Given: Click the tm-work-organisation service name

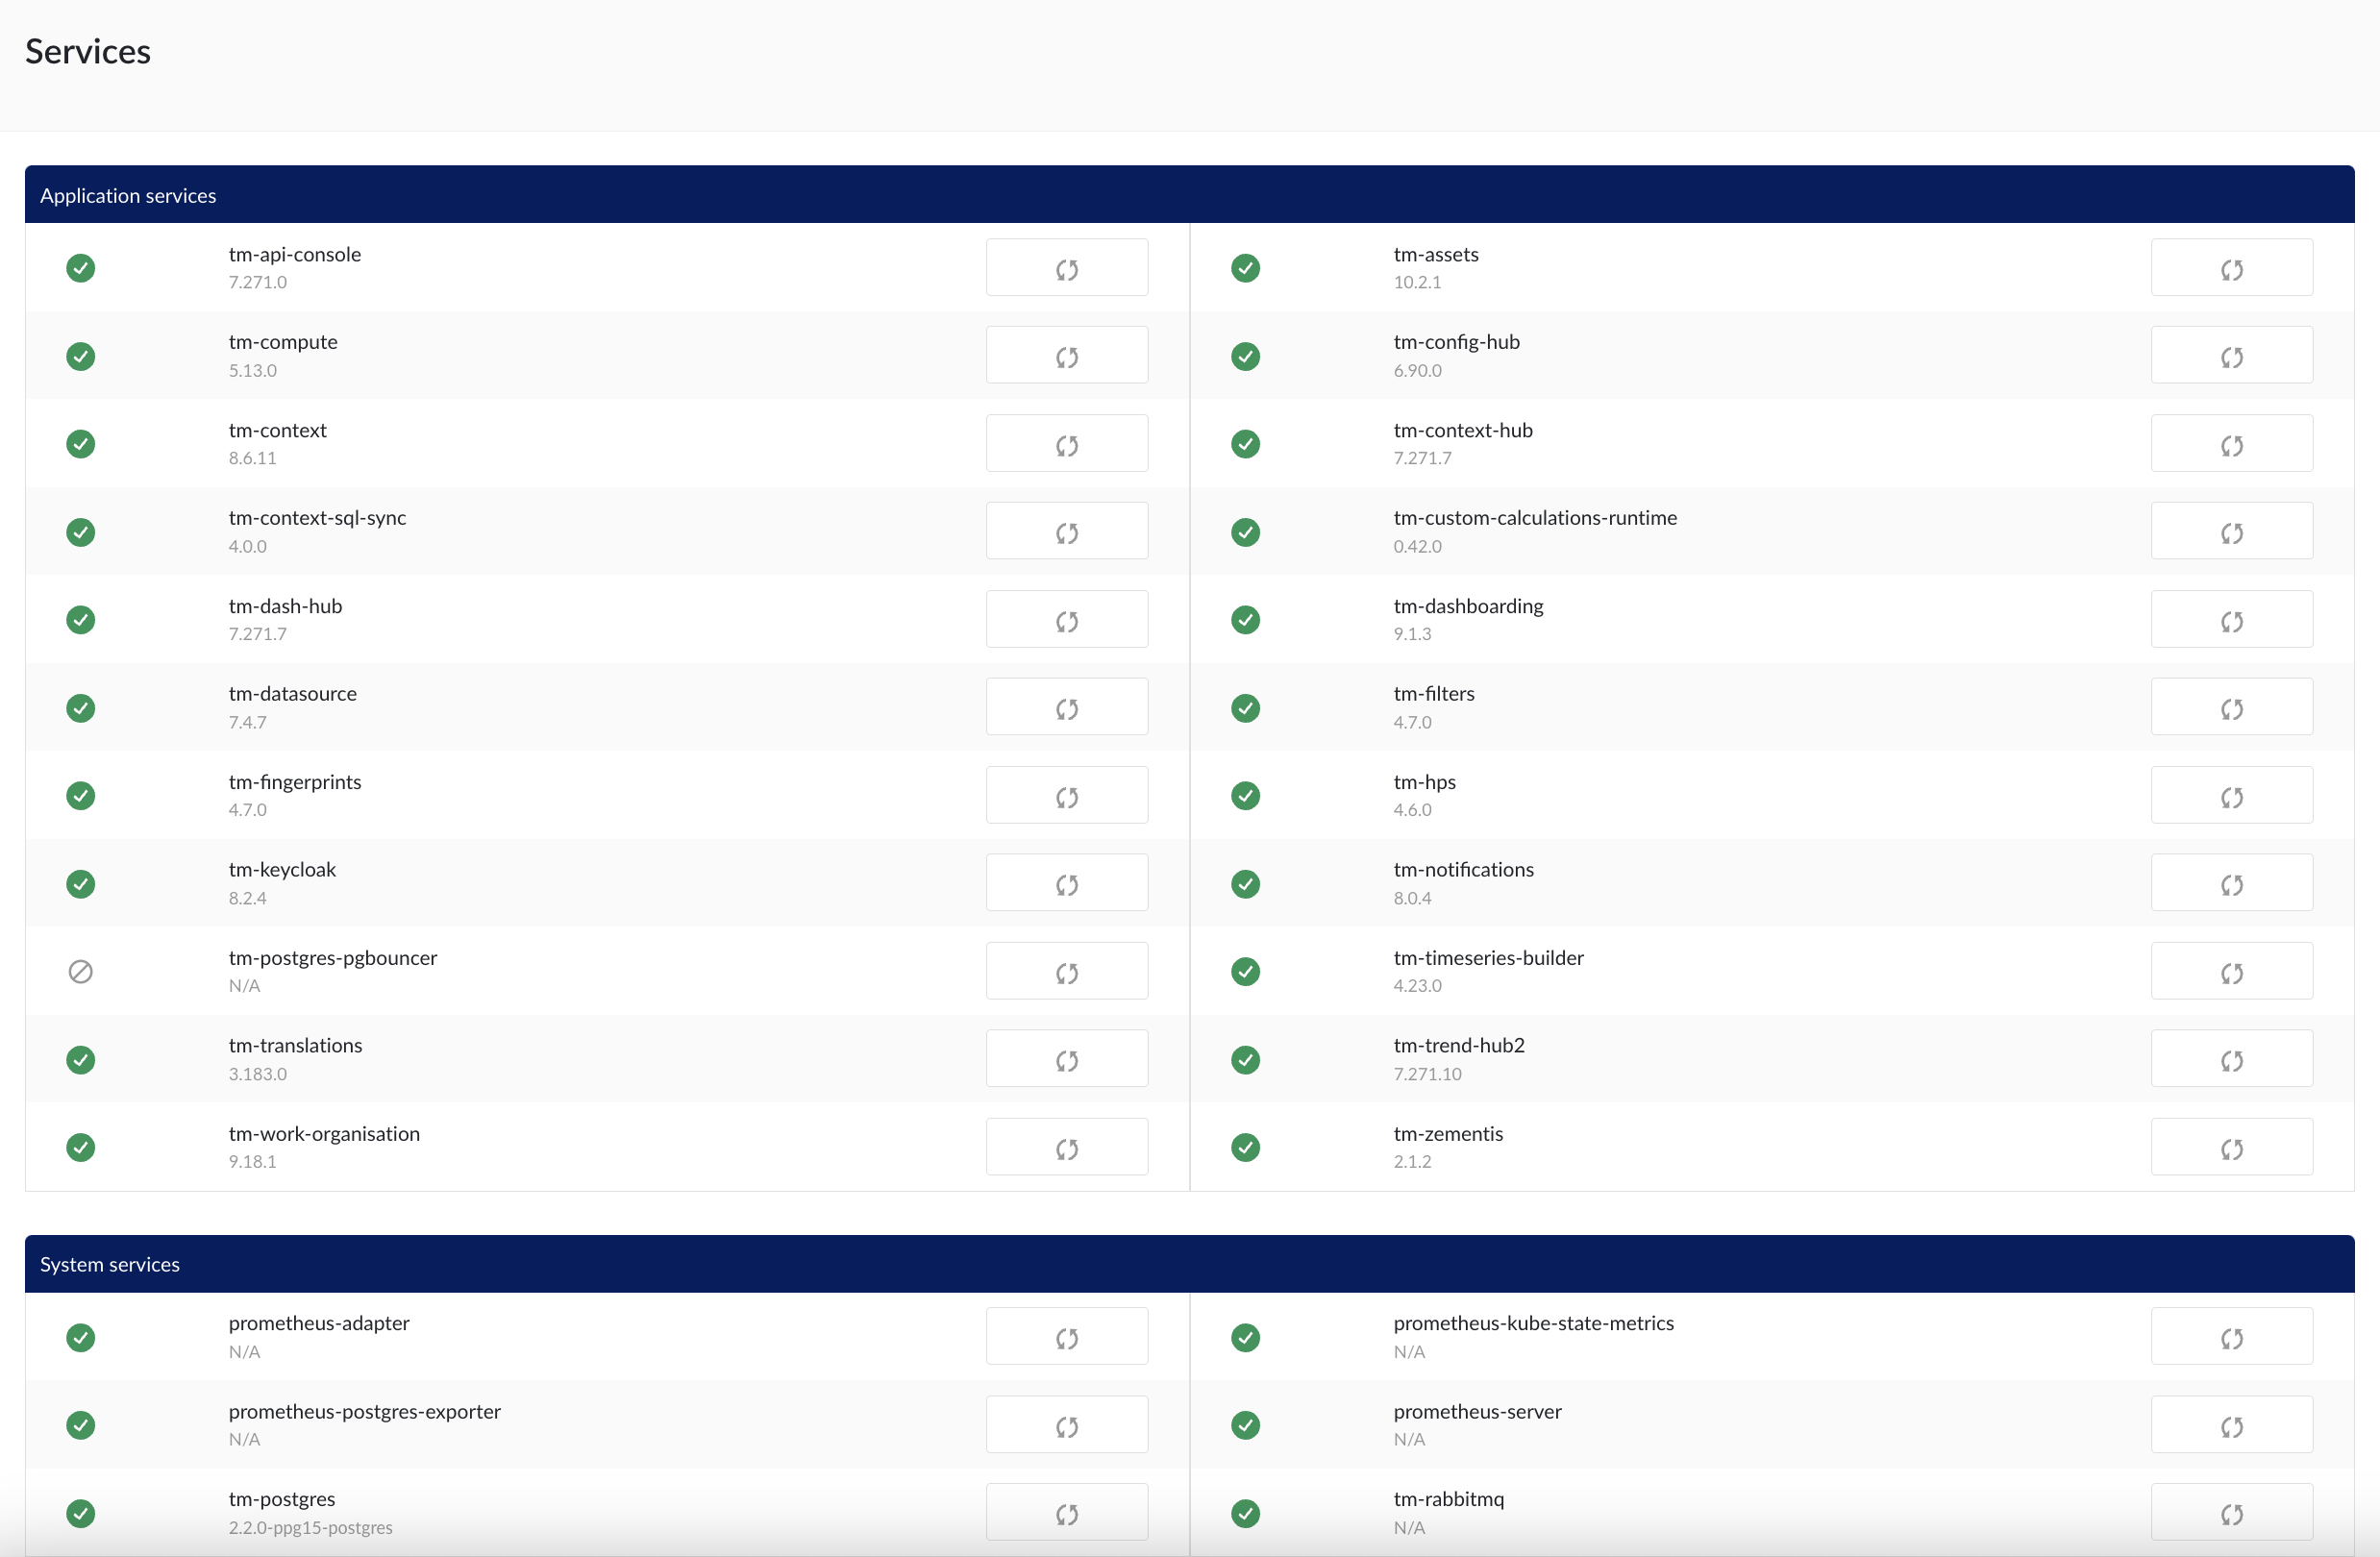Looking at the screenshot, I should click(324, 1133).
